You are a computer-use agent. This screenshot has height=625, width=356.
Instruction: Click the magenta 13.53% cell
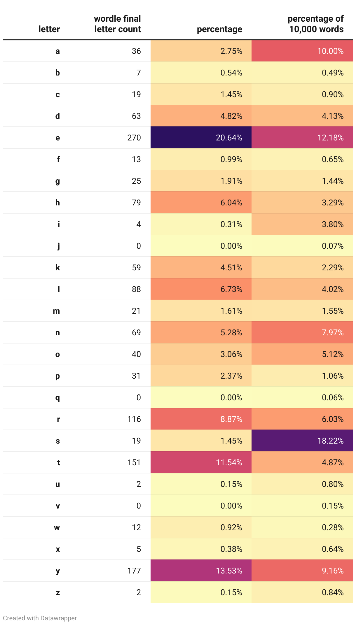coord(201,571)
